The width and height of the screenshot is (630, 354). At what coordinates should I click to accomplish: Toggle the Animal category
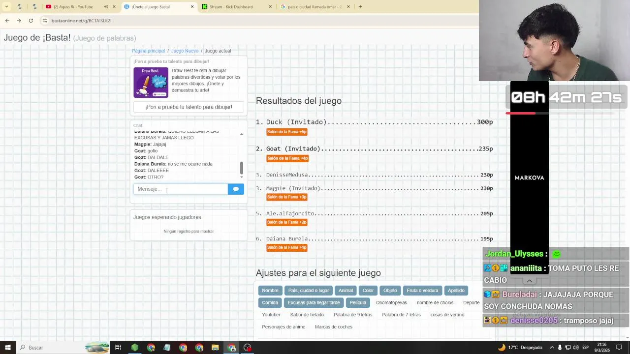coord(346,291)
